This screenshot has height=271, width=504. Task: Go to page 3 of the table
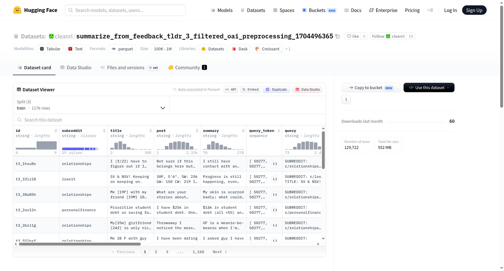pos(167,252)
